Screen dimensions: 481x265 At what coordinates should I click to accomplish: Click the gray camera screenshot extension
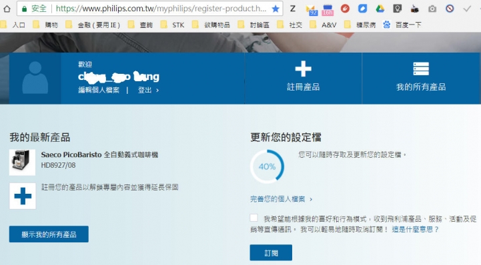point(432,9)
